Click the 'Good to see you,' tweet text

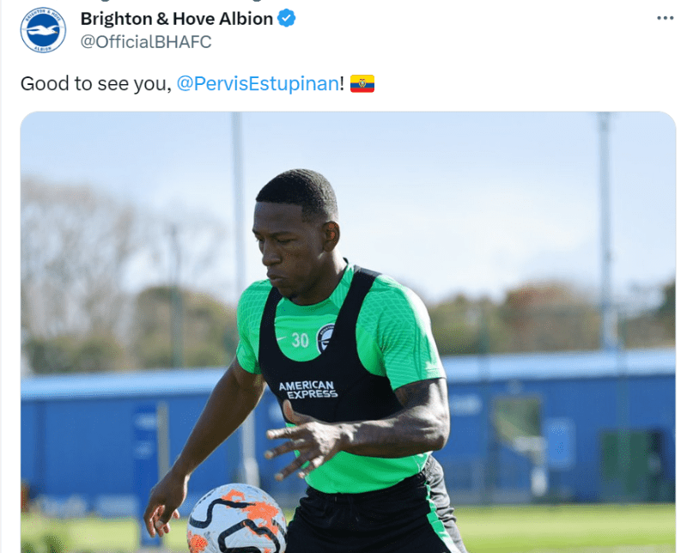pos(96,83)
